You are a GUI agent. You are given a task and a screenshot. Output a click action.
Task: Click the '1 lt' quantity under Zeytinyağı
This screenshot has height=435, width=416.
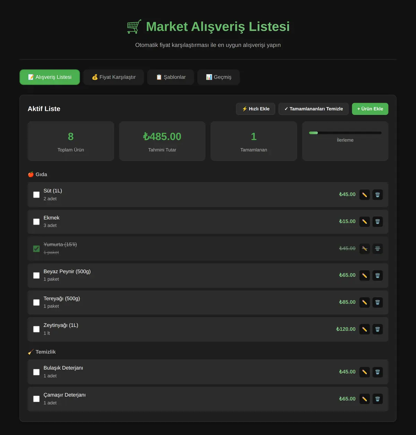click(x=46, y=333)
